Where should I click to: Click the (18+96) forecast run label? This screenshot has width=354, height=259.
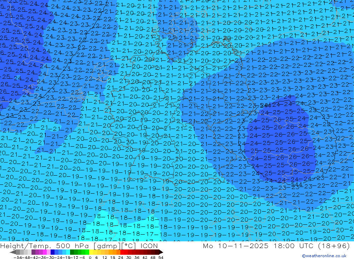334,246
